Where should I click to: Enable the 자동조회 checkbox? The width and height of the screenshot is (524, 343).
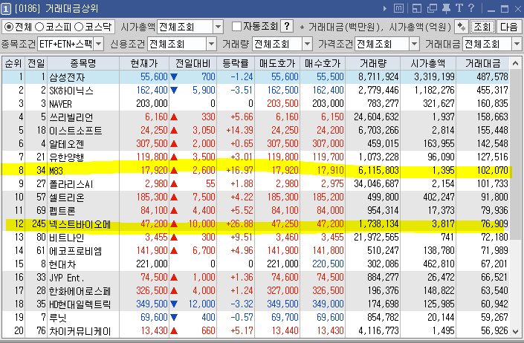[236, 27]
